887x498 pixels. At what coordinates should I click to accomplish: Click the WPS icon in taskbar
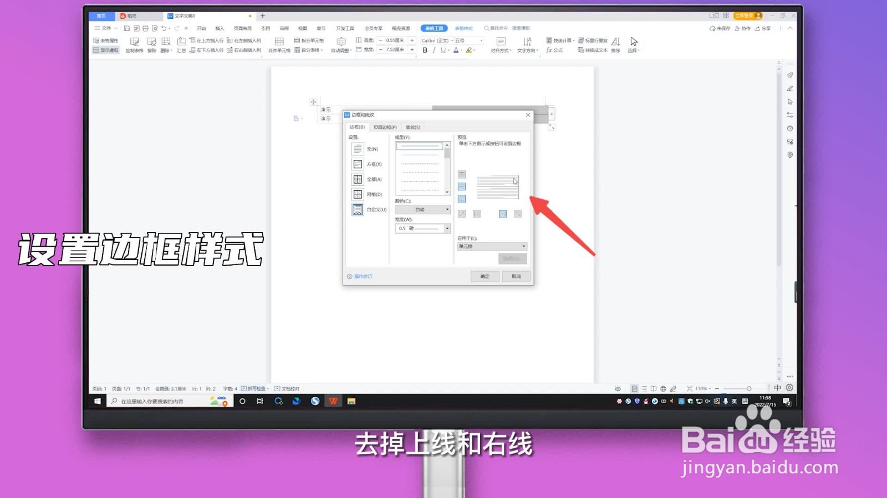tap(333, 401)
